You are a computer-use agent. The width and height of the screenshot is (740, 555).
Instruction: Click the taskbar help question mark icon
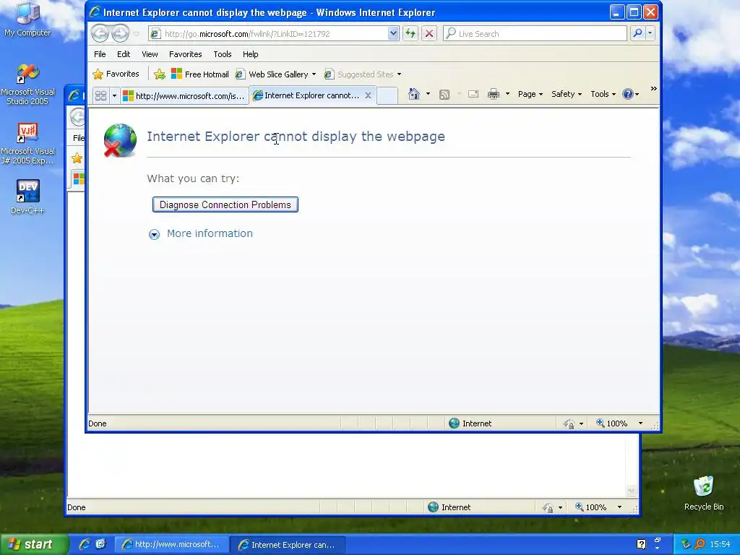642,544
